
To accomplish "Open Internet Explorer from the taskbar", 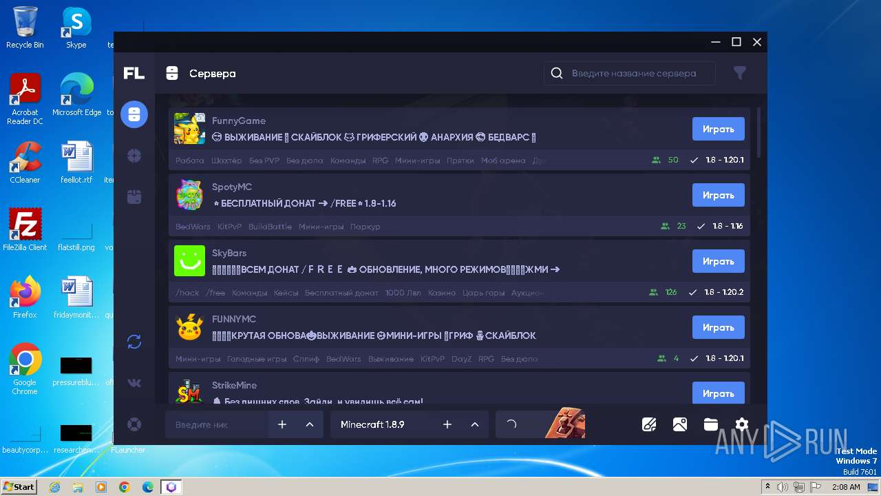I will pos(55,487).
